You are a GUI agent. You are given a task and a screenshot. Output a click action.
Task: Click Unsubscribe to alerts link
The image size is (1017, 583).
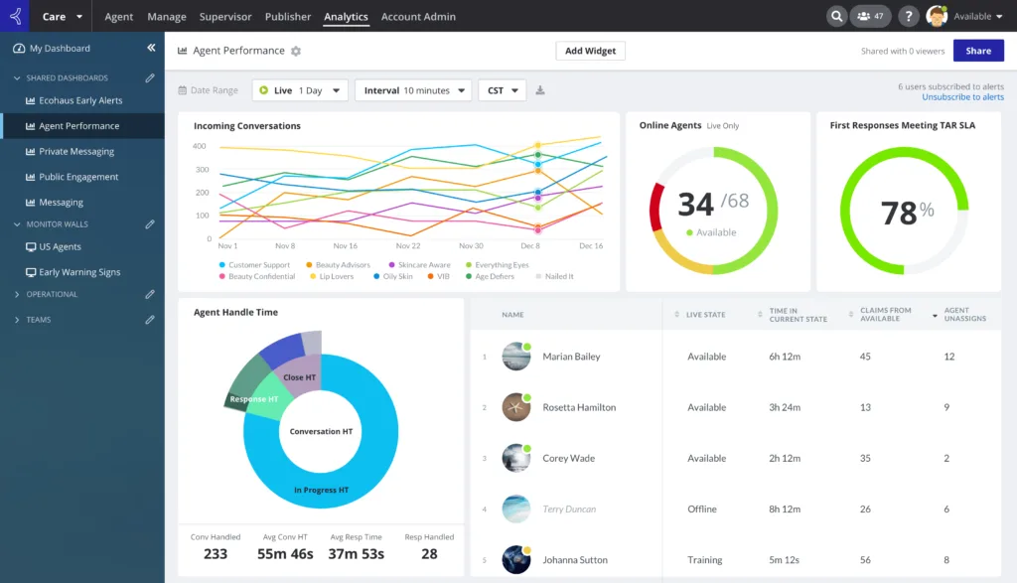pyautogui.click(x=962, y=97)
